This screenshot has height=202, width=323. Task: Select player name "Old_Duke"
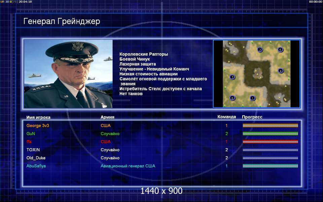[x=36, y=158]
